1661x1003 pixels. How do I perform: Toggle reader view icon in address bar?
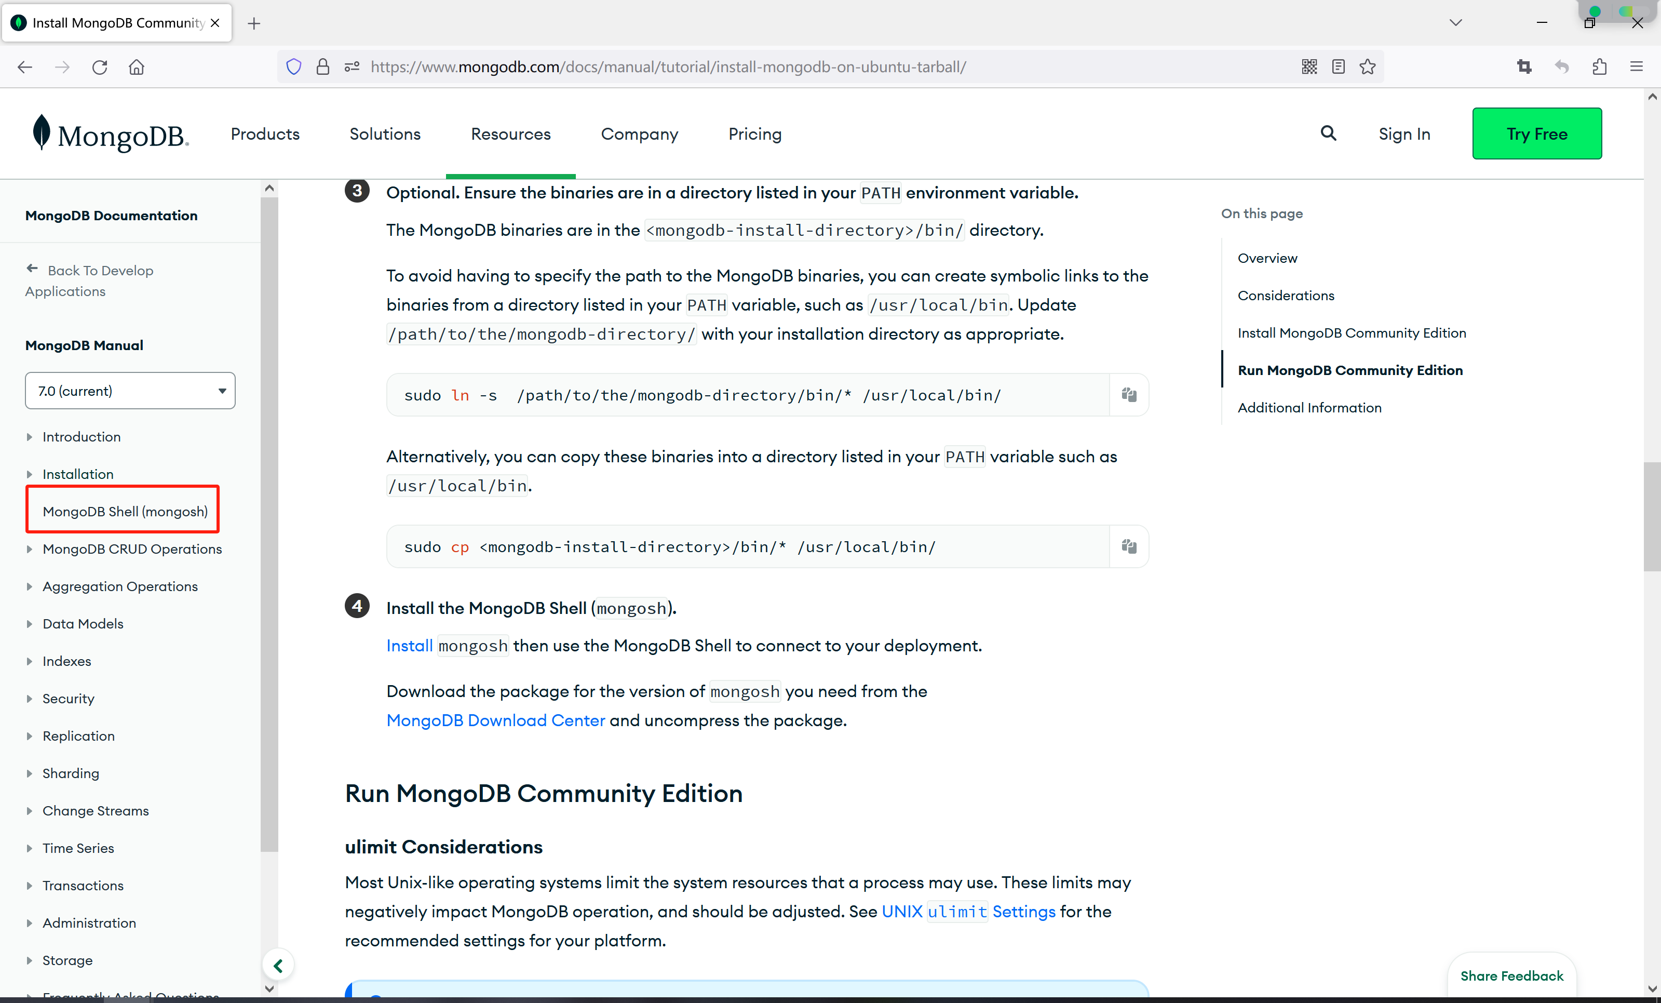1339,67
